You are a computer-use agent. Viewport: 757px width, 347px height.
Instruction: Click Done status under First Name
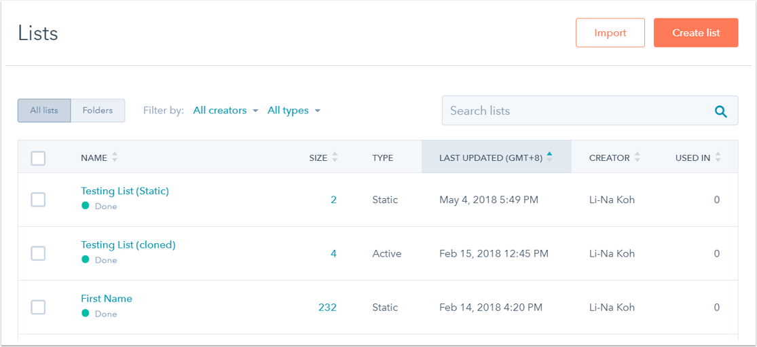(106, 314)
